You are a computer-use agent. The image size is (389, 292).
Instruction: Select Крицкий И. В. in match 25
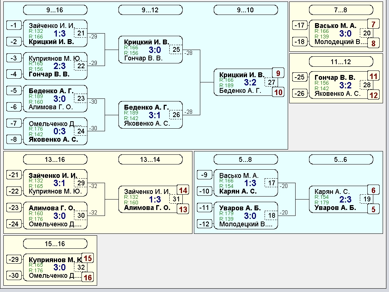[146, 42]
